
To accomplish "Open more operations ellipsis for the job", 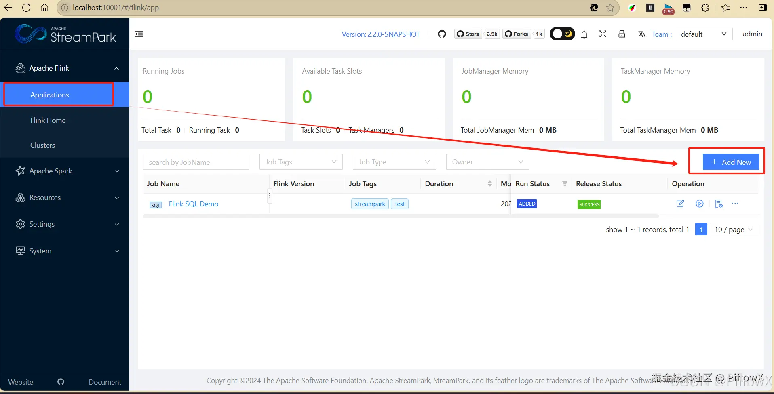I will (735, 204).
